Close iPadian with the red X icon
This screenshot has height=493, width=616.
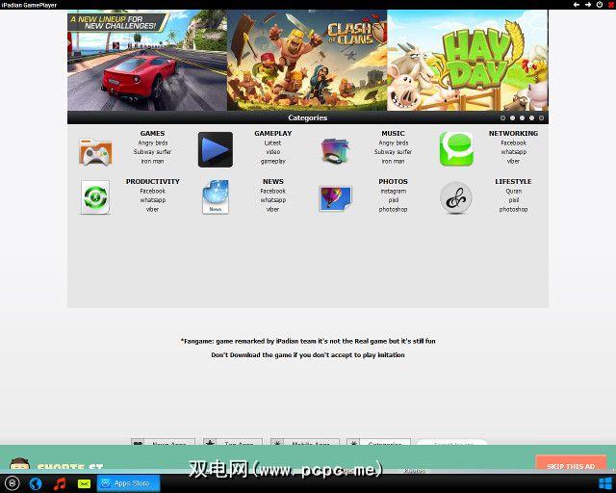[x=611, y=5]
